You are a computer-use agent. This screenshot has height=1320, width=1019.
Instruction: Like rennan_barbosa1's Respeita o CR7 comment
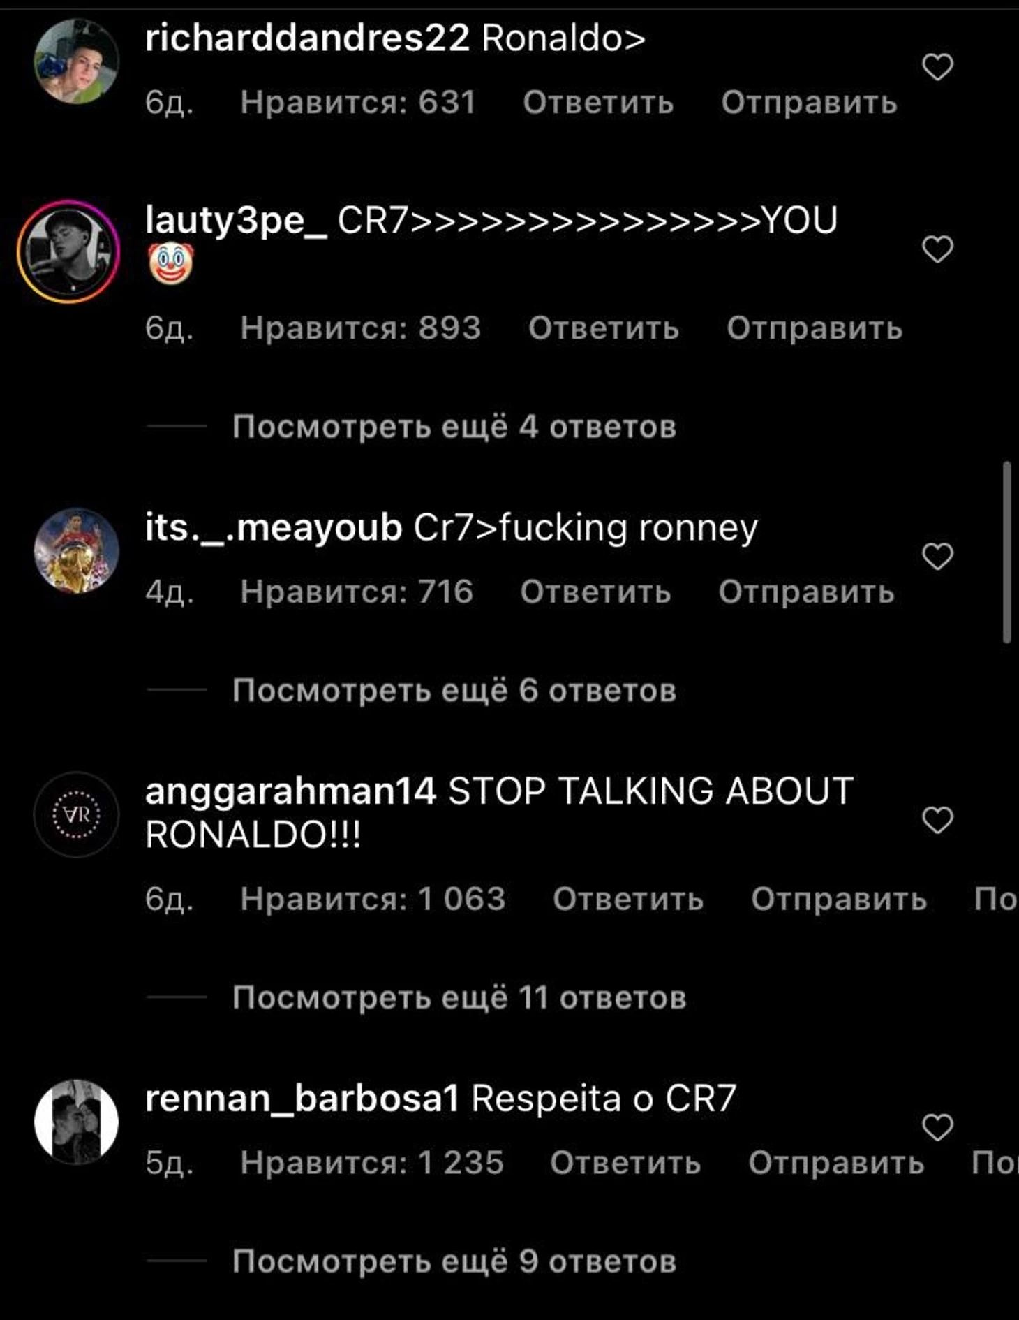pyautogui.click(x=937, y=1127)
